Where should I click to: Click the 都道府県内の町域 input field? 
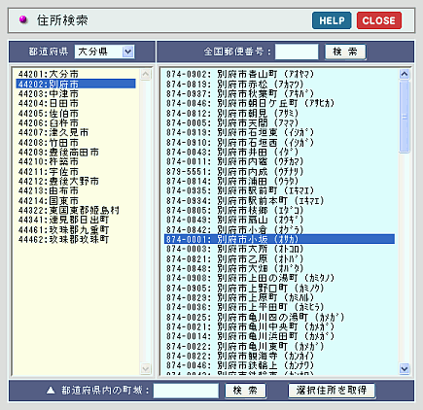coord(186,391)
